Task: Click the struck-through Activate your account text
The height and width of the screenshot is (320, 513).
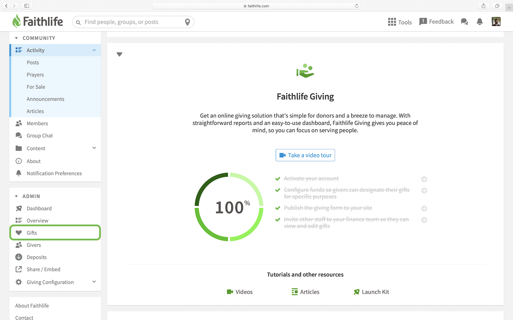Action: tap(311, 179)
